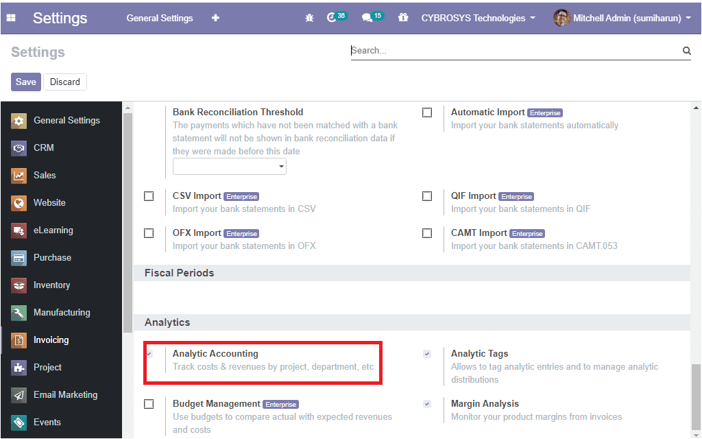The width and height of the screenshot is (702, 439).
Task: Click the Save button
Action: point(26,82)
